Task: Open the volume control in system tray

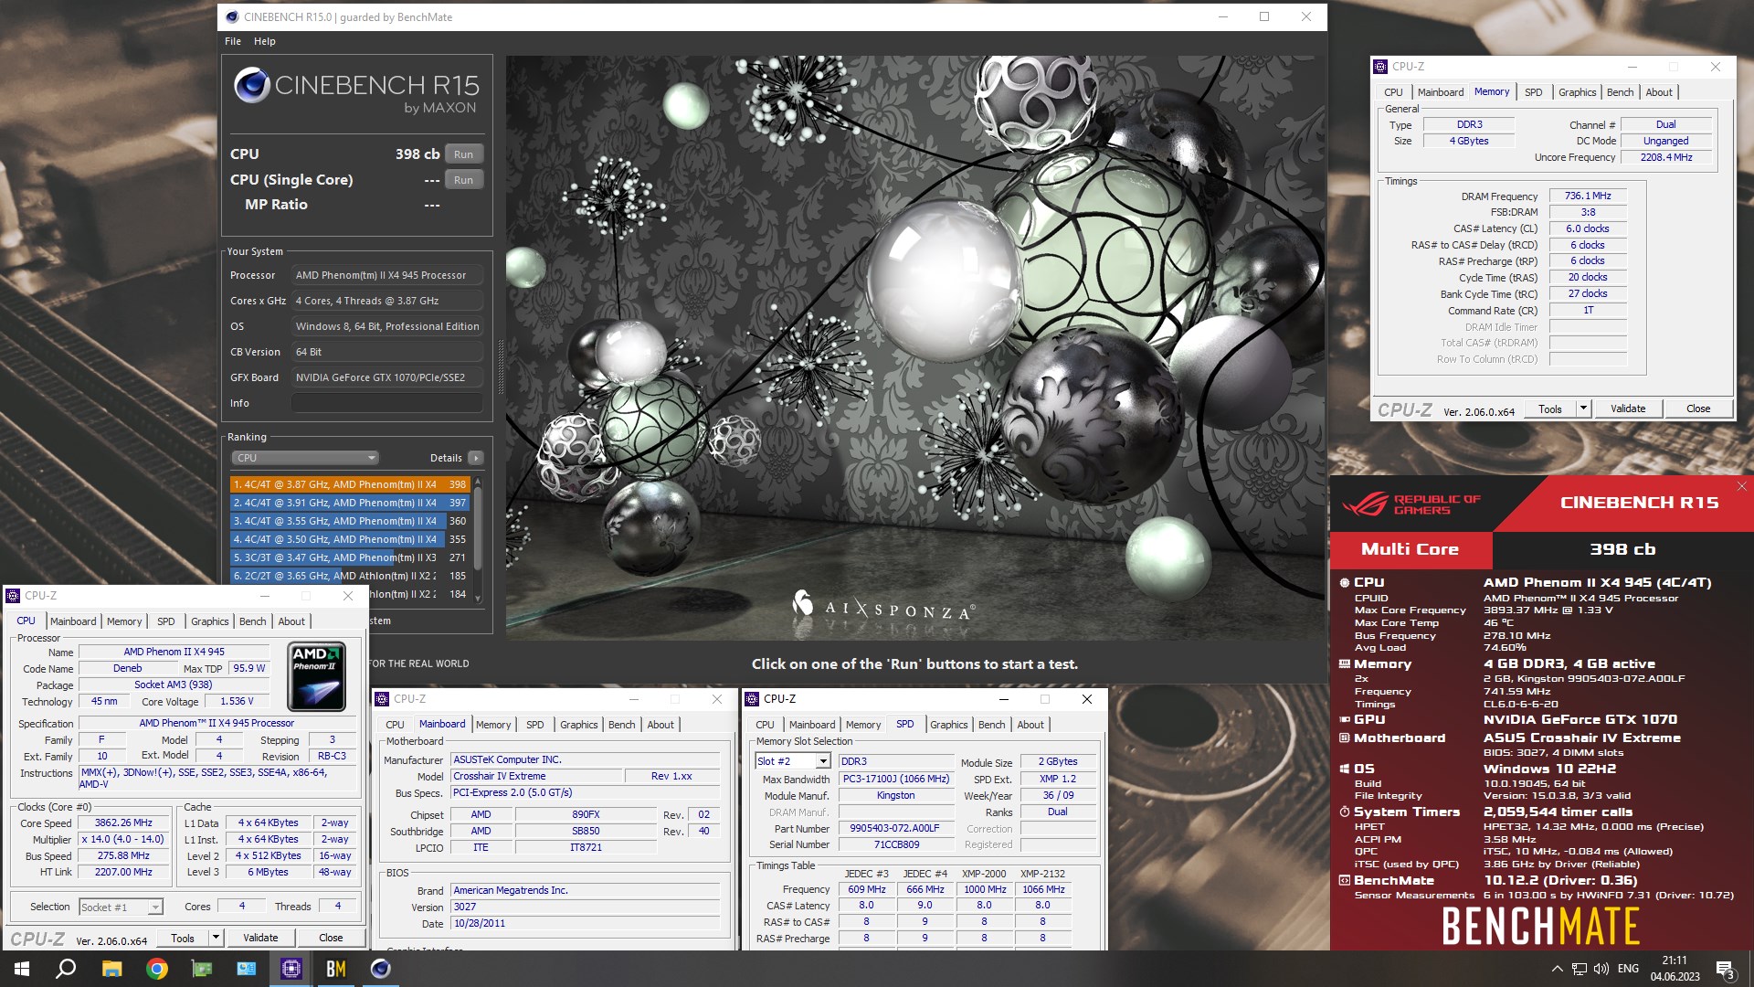Action: tap(1601, 969)
